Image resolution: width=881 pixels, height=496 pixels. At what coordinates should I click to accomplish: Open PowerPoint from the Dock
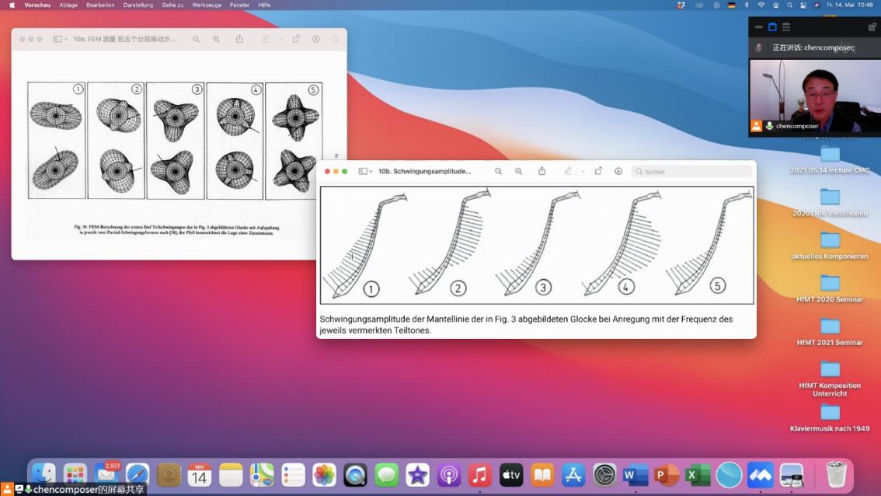coord(667,476)
